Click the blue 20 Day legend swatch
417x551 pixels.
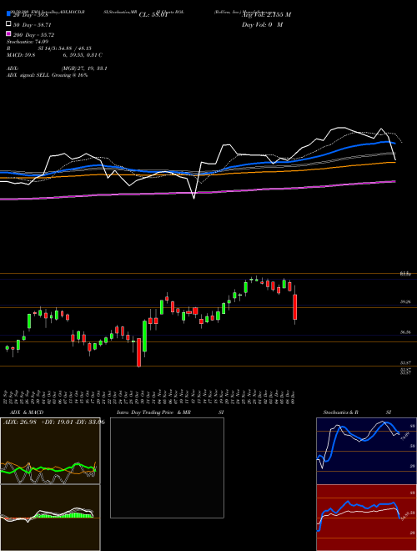[x=9, y=13]
